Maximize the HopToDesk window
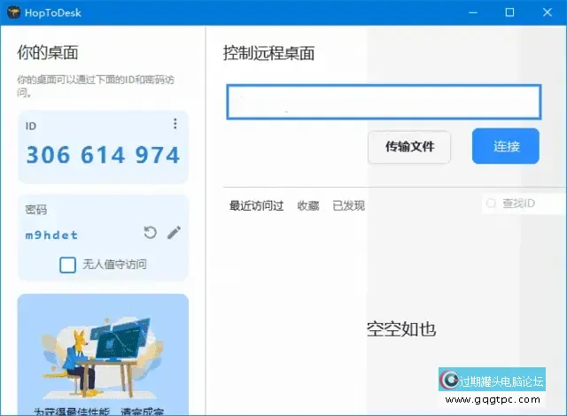Viewport: 567px width, 416px height. 509,12
